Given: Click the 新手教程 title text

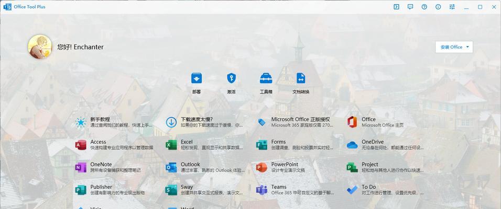Looking at the screenshot, I should tap(100, 119).
